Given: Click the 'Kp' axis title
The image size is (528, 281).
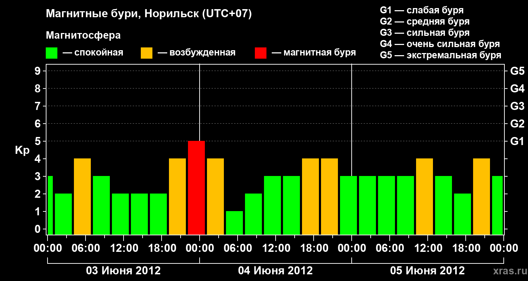Looking at the screenshot, I should [22, 151].
